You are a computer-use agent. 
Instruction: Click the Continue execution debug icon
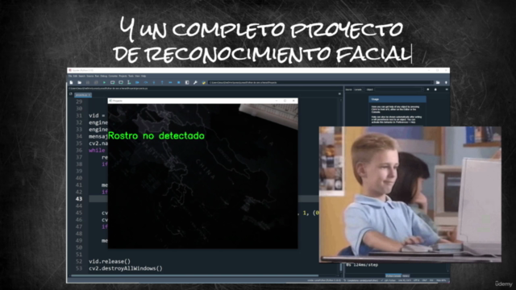[170, 82]
